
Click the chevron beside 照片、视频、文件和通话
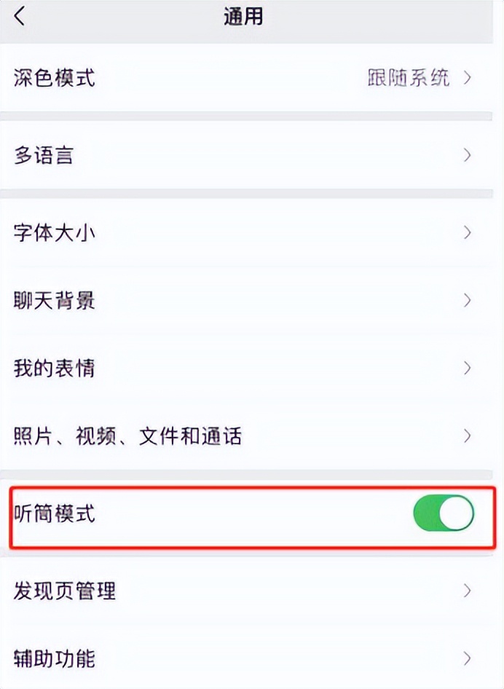click(468, 436)
